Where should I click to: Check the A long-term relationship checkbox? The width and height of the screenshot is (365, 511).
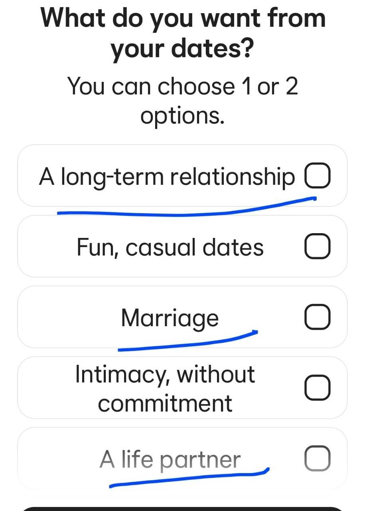click(318, 176)
